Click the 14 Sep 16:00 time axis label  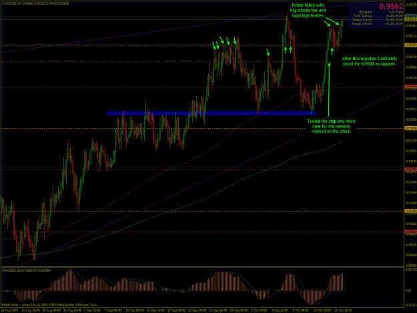(155, 310)
